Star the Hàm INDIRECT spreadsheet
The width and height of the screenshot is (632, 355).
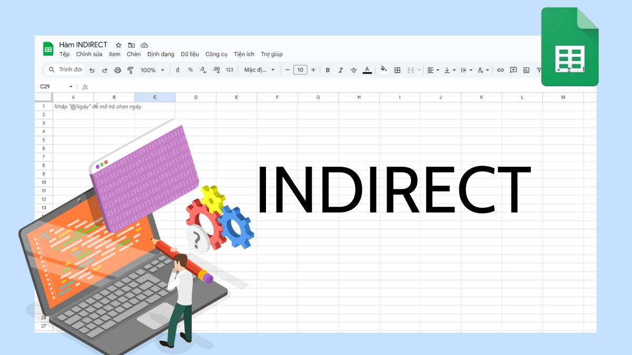tap(118, 45)
